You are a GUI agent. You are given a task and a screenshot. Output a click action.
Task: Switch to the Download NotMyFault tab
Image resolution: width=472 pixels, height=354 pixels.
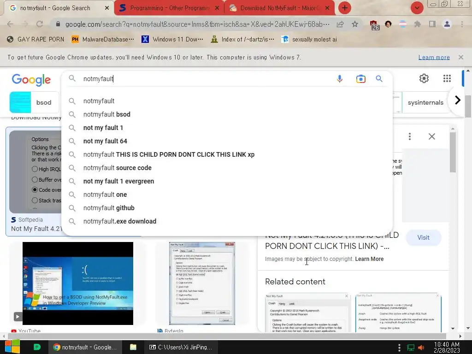[279, 8]
